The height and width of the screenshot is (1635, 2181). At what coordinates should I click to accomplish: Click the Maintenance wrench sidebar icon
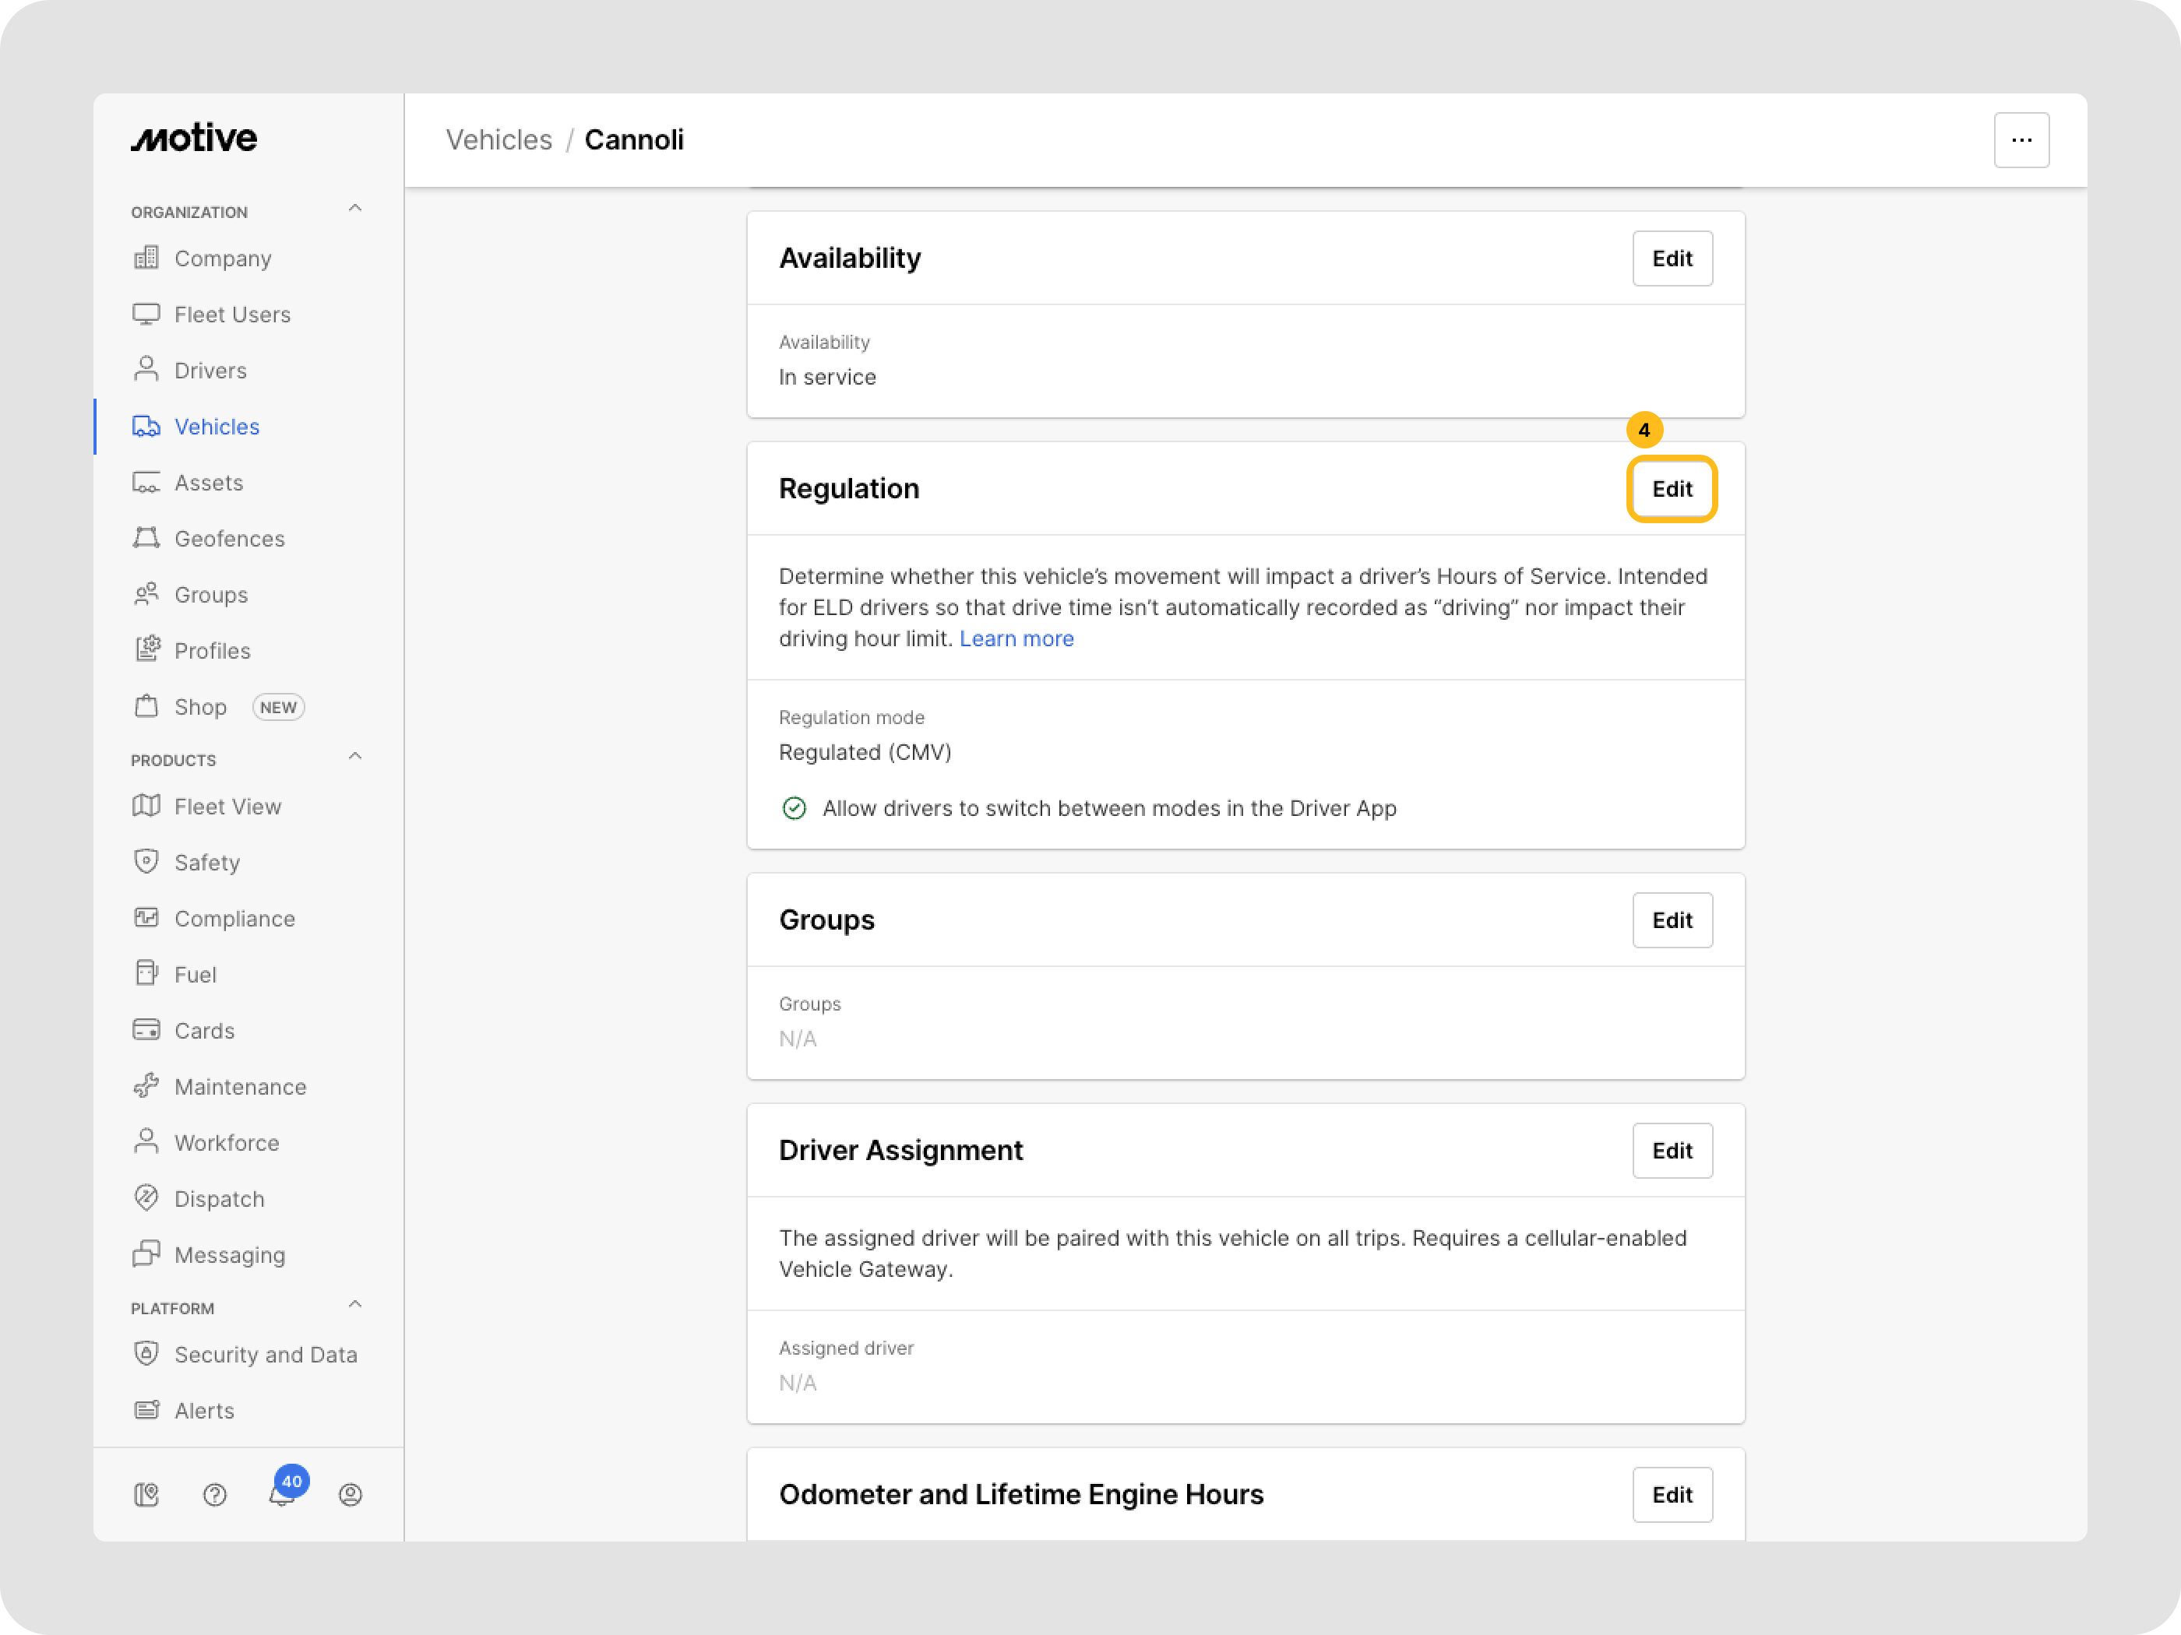pyautogui.click(x=146, y=1086)
